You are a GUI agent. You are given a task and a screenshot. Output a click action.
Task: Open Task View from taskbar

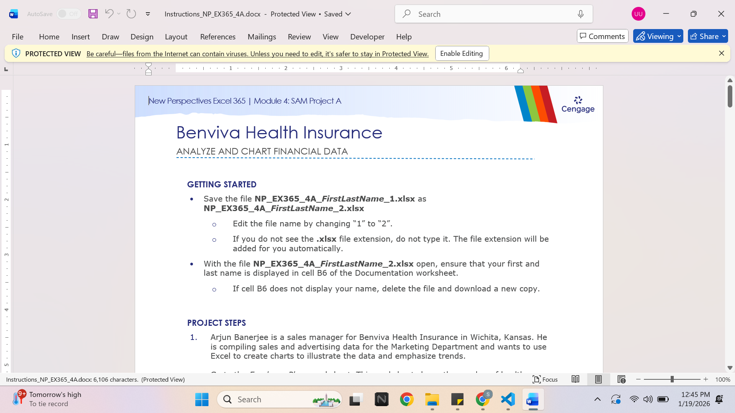point(356,400)
